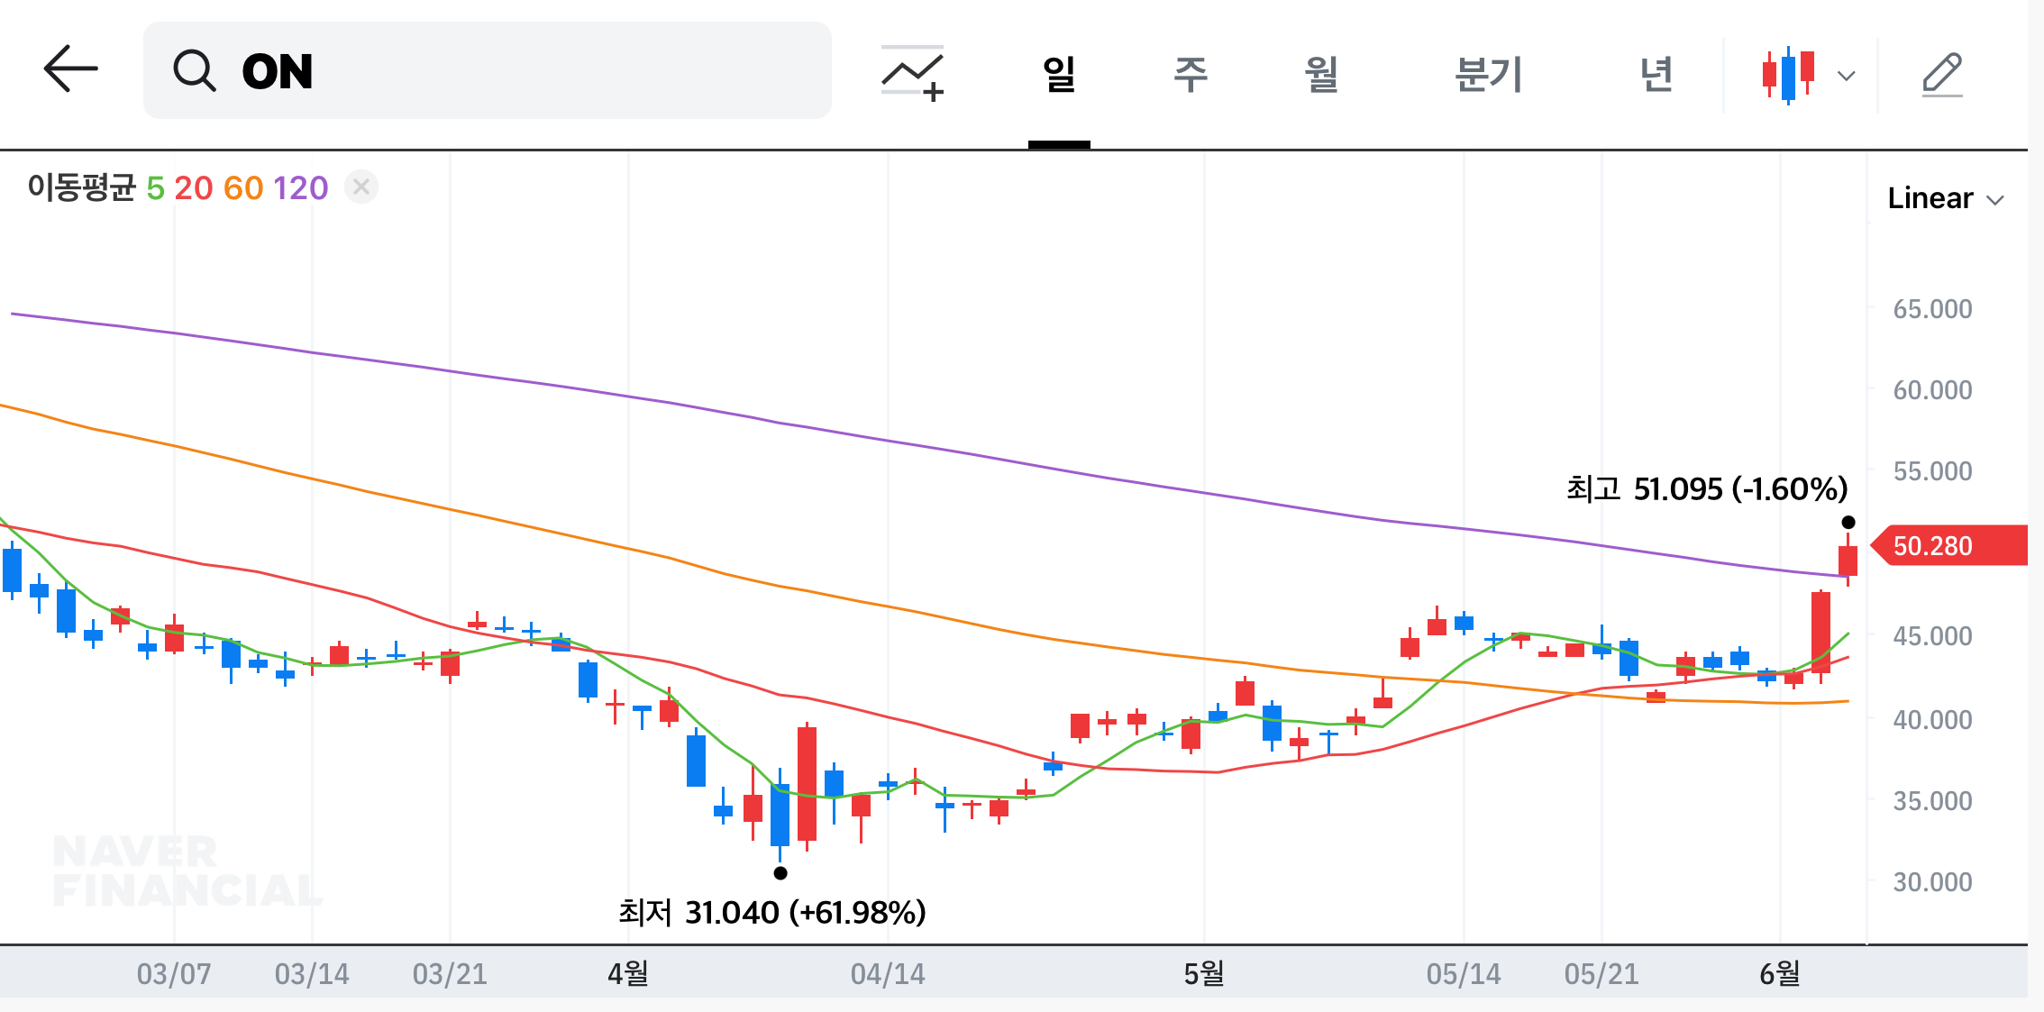The image size is (2044, 1012).
Task: Open the Linear scale dropdown
Action: tap(1945, 198)
